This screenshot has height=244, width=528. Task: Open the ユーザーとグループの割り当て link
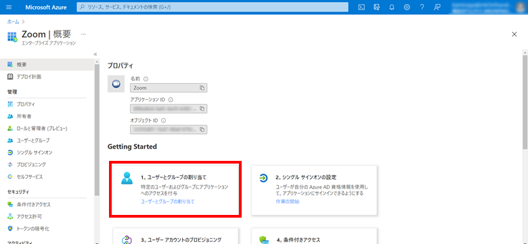click(x=167, y=201)
